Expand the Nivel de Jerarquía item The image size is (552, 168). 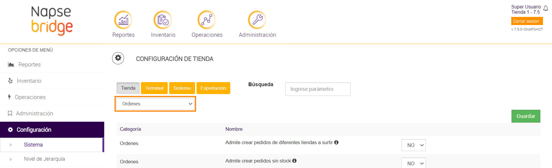44,159
